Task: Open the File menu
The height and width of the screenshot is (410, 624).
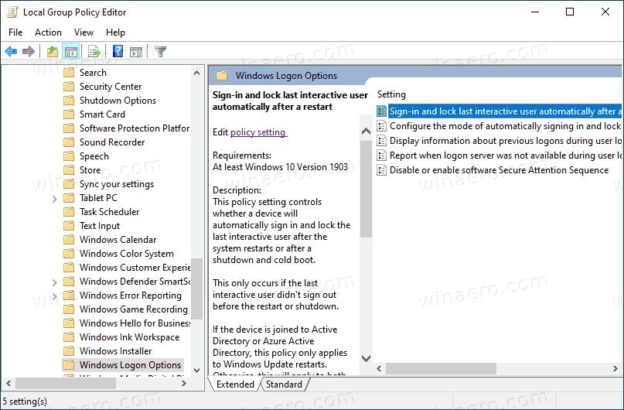Action: point(15,32)
